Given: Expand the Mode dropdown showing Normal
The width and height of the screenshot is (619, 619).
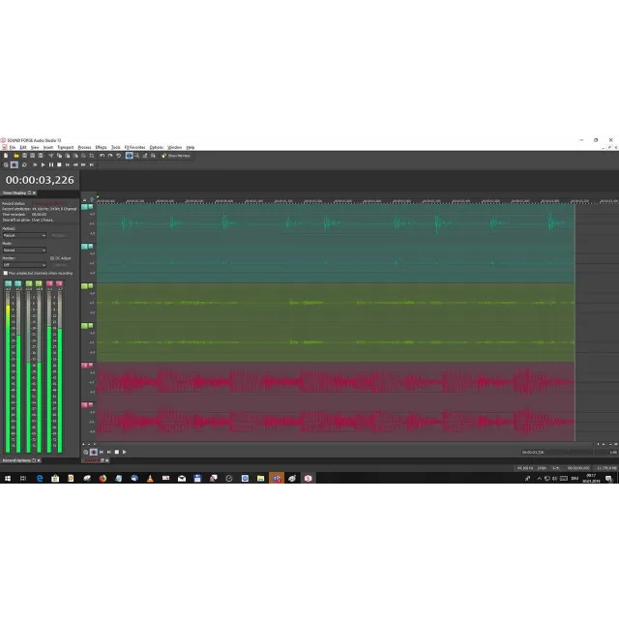Looking at the screenshot, I should click(24, 250).
